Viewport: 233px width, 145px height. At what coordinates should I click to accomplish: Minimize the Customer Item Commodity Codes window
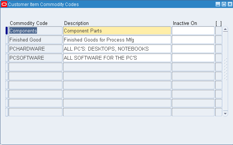tap(218, 4)
